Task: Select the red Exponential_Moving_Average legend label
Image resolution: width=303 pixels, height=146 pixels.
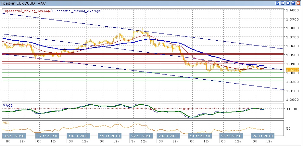Action: click(27, 11)
